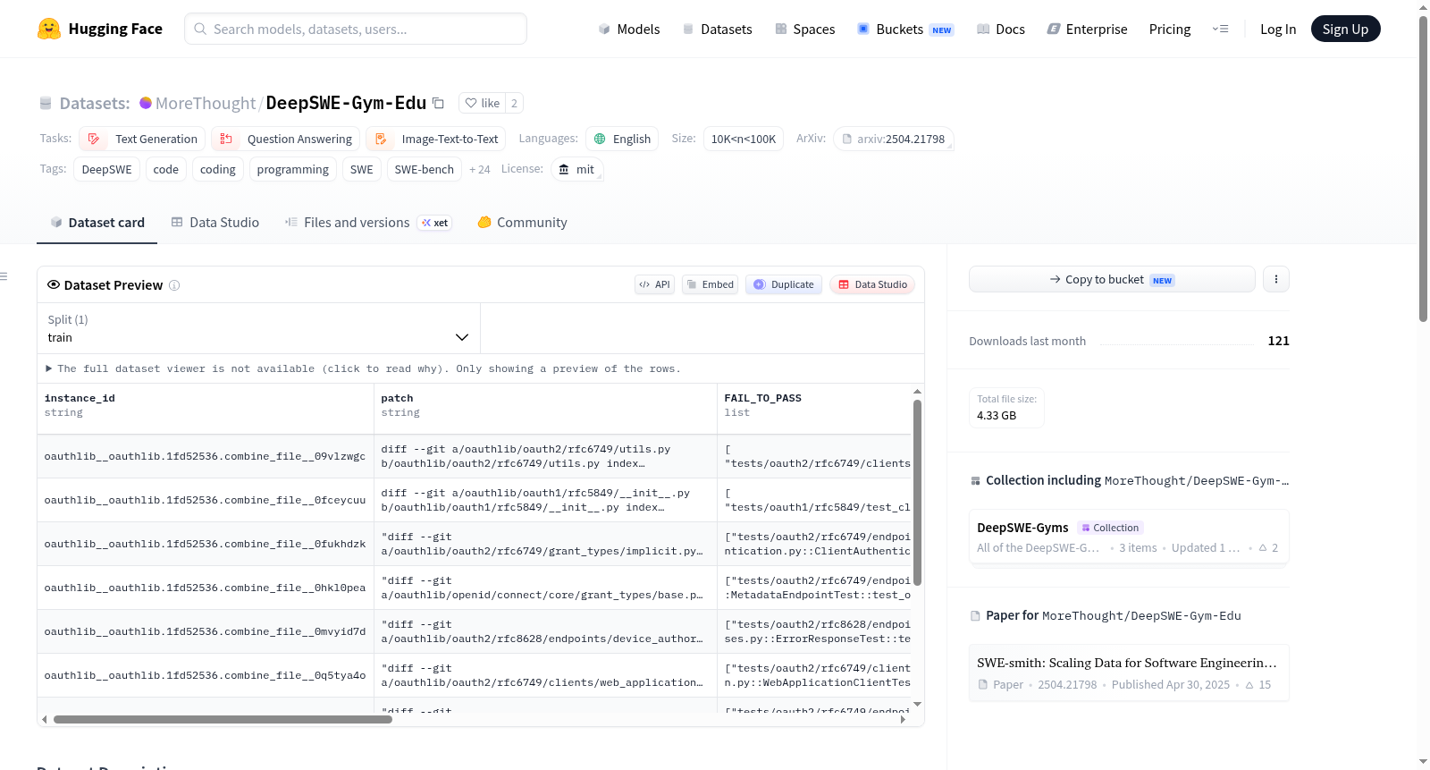Click the like count number 2
This screenshot has height=770, width=1430.
point(514,103)
